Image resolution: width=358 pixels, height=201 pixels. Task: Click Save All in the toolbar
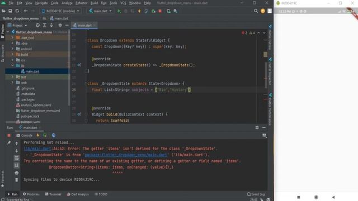click(x=10, y=11)
